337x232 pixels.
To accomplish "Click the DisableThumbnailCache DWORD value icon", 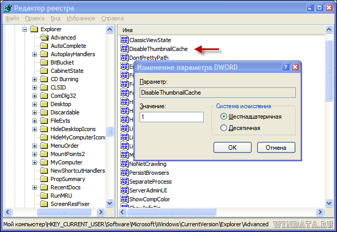I will coord(124,48).
